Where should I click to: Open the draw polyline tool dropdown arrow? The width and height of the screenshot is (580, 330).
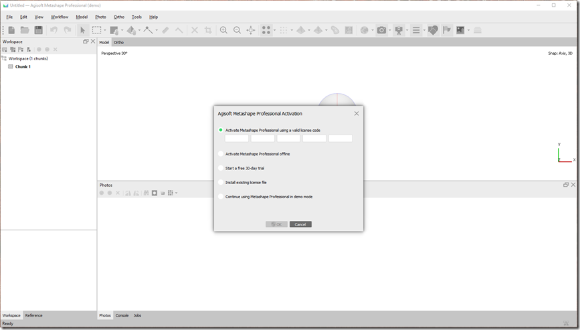[x=157, y=31]
